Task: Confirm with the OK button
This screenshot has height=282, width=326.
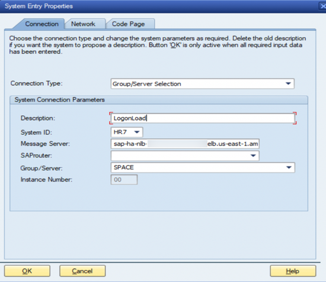Action: tap(27, 271)
